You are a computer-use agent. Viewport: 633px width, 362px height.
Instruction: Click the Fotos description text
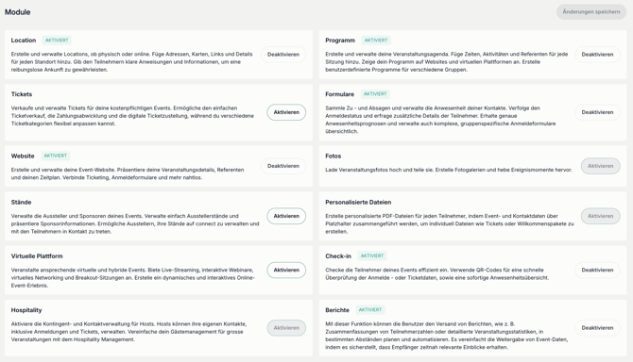[x=449, y=170]
